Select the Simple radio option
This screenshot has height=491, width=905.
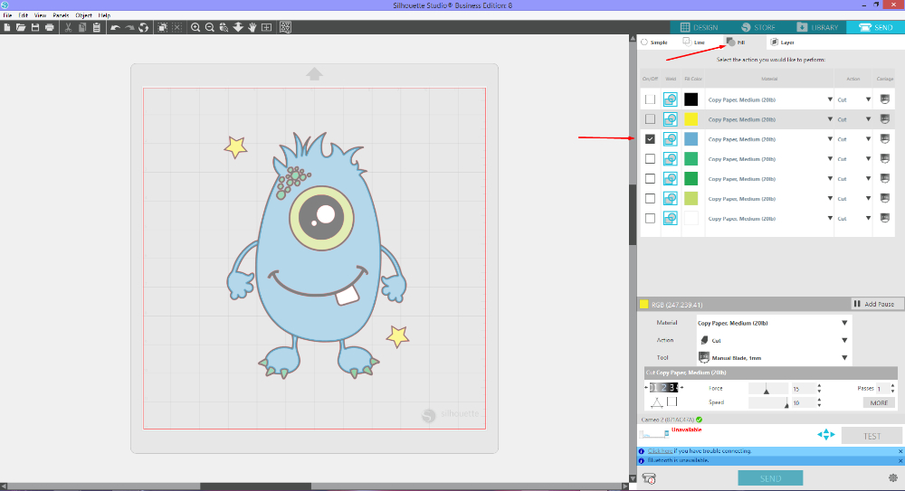pyautogui.click(x=644, y=42)
